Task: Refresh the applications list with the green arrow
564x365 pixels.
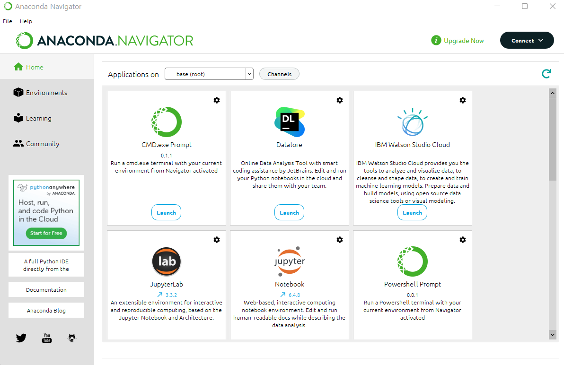Action: [546, 74]
